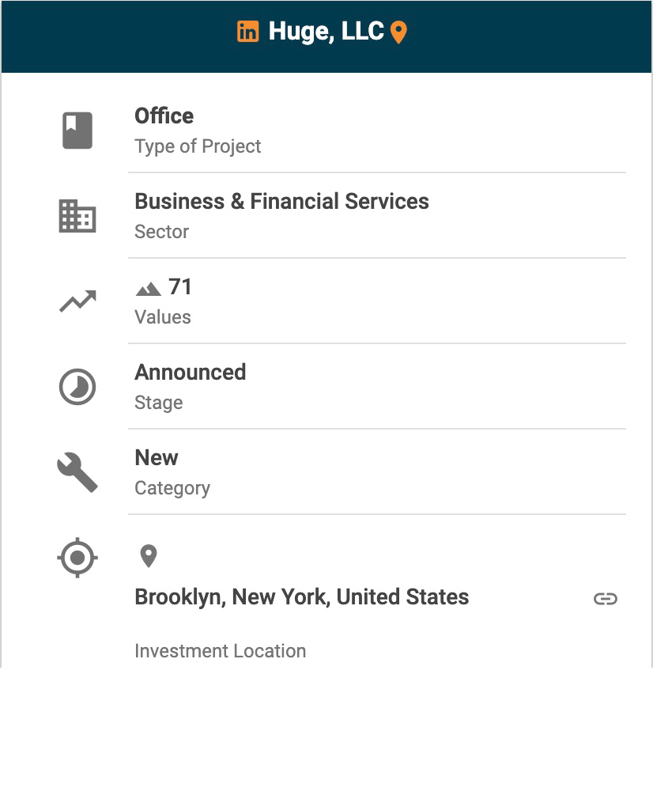Screen dimensions: 653x799
Task: Select Business & Financial Services sector row
Action: pyautogui.click(x=377, y=216)
